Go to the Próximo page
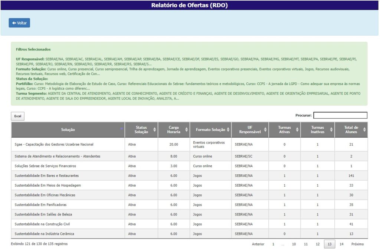 tap(357, 244)
